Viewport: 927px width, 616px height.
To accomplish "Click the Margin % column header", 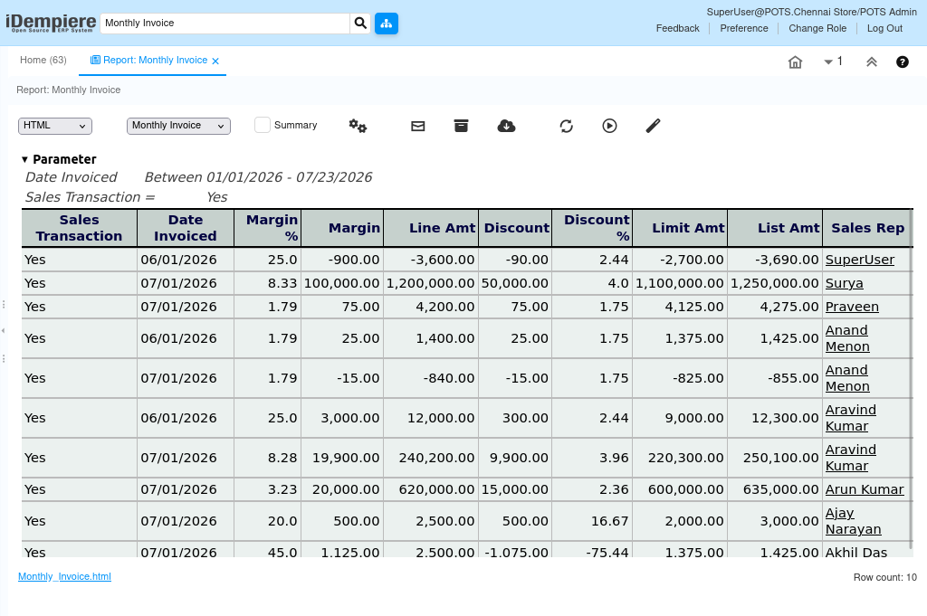I will pyautogui.click(x=267, y=228).
